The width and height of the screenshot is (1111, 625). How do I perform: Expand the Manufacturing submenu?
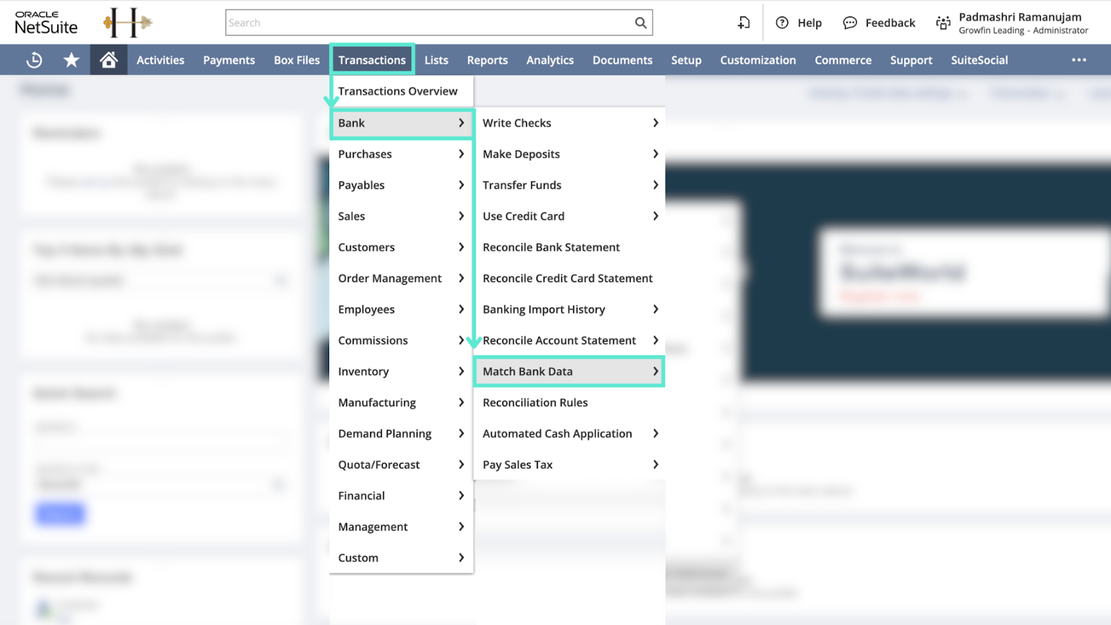(401, 403)
